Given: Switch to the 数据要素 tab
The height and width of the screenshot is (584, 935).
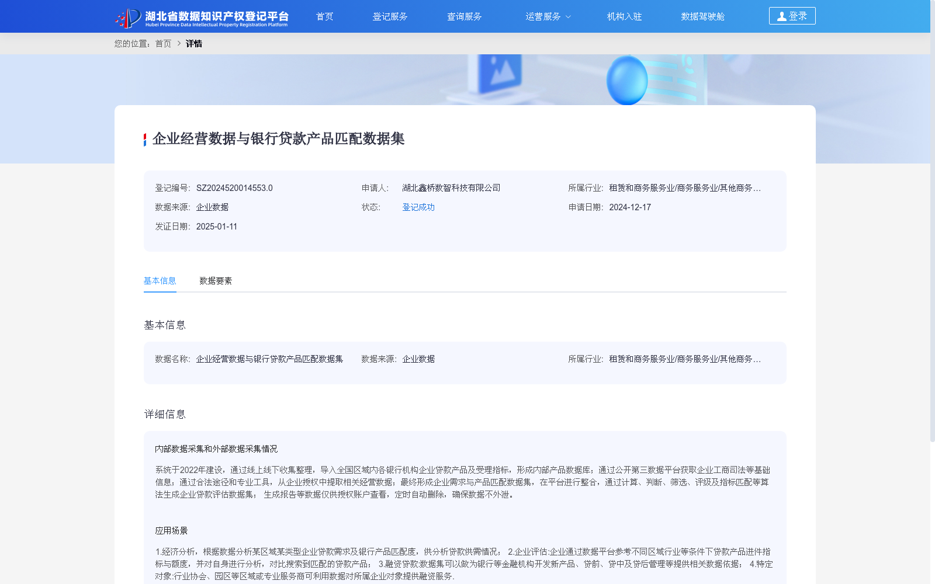Looking at the screenshot, I should (x=216, y=281).
